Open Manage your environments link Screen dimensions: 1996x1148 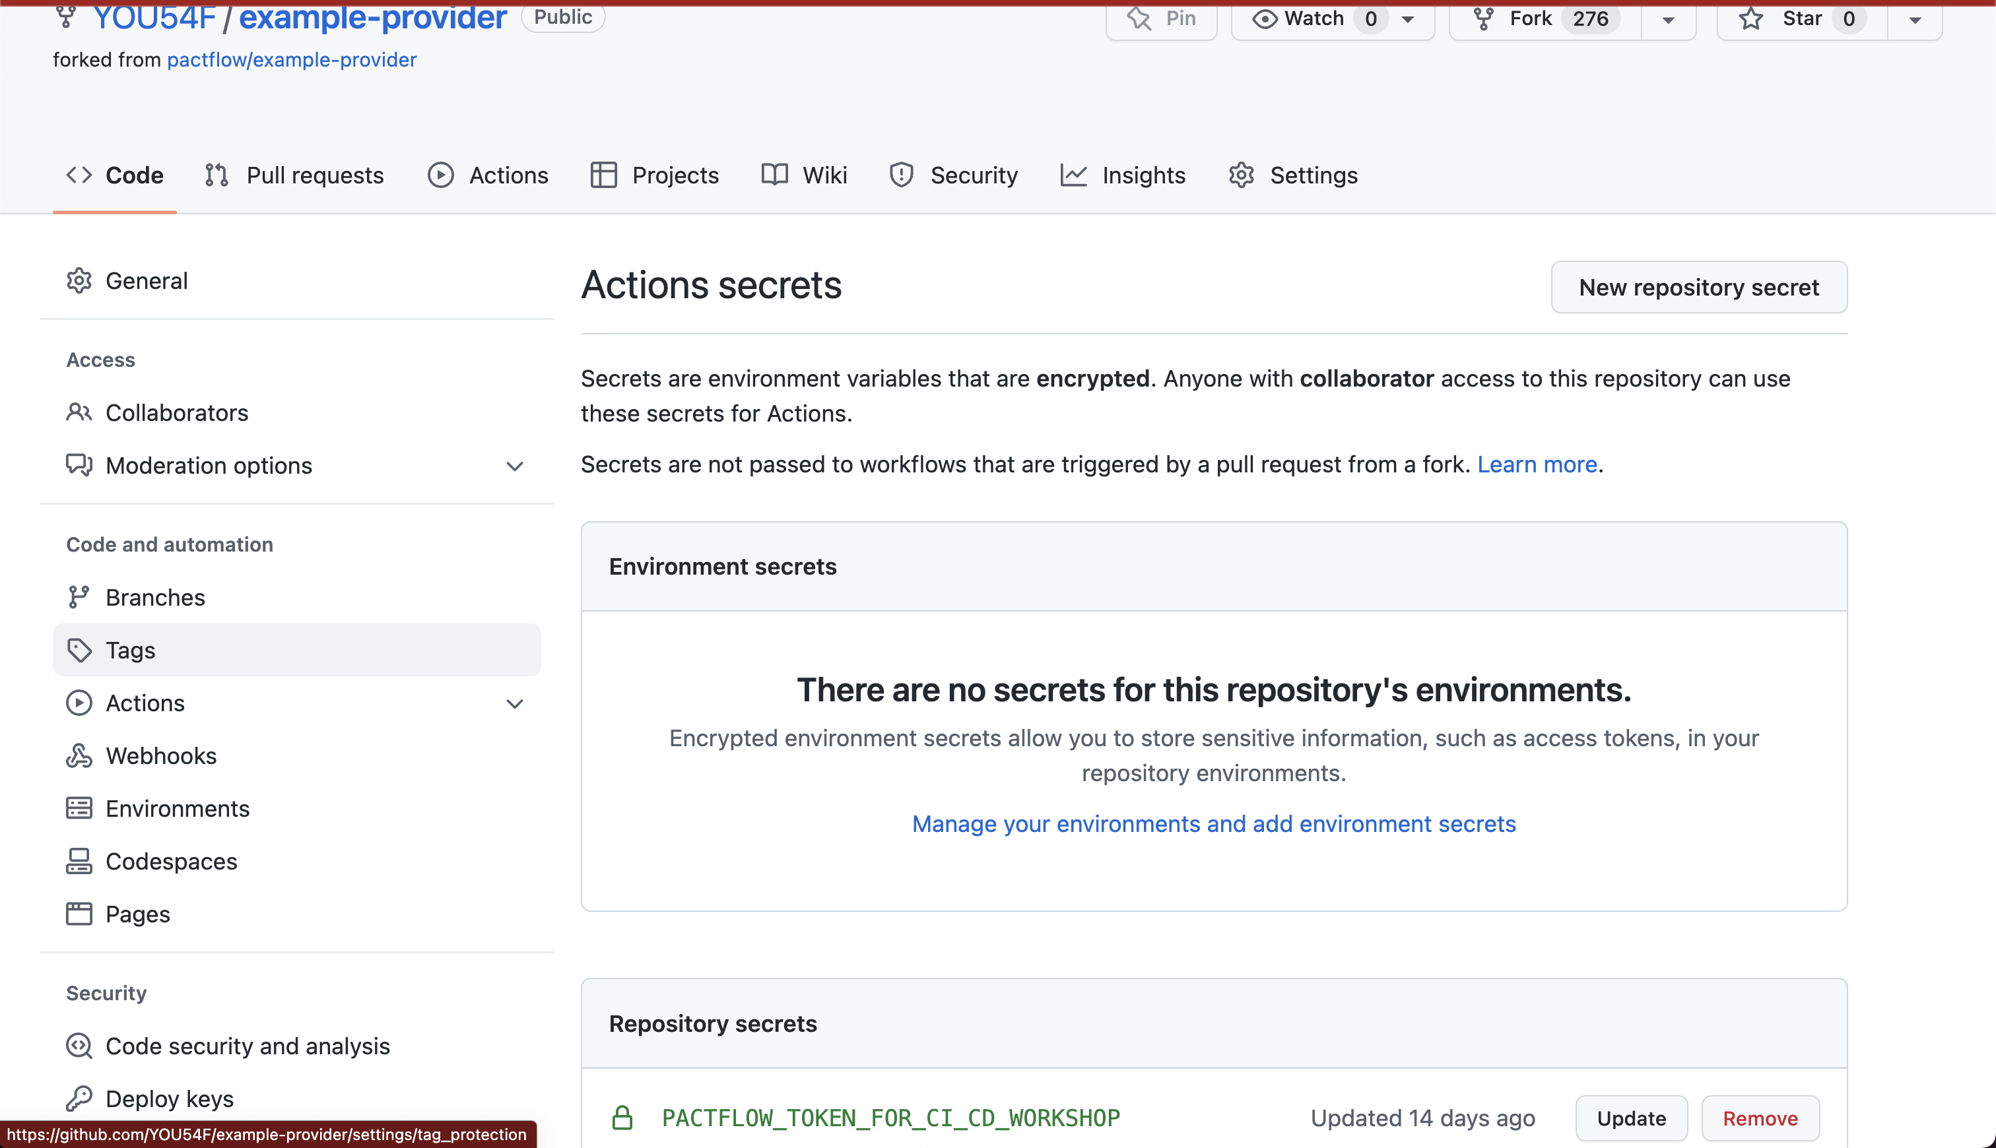pos(1213,823)
